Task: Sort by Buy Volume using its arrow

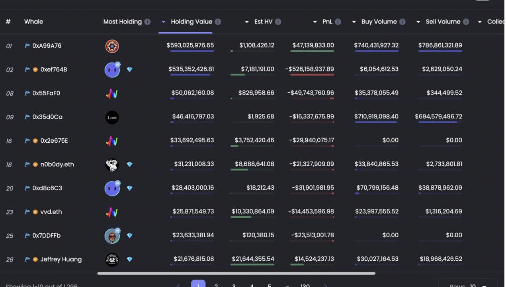Action: point(354,22)
